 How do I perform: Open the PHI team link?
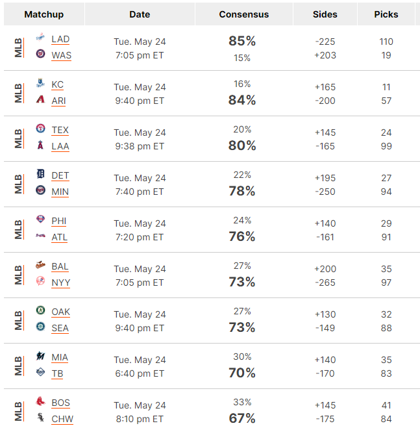pyautogui.click(x=58, y=221)
